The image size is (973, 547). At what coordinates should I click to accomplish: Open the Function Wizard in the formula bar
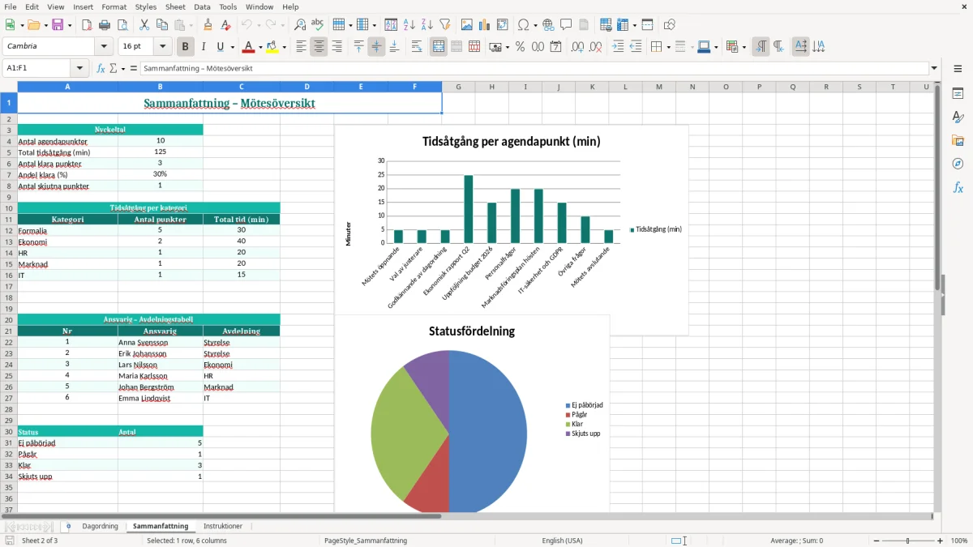101,69
